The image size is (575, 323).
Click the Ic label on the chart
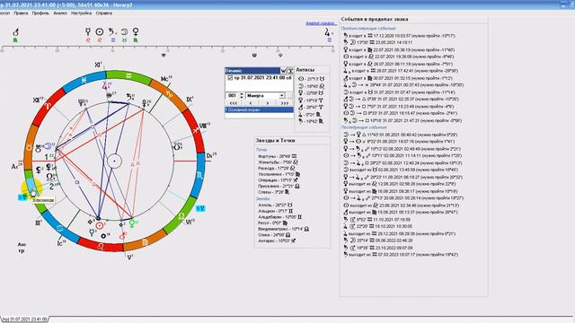(x=61, y=243)
